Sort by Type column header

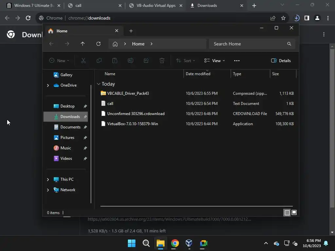[x=250, y=74]
